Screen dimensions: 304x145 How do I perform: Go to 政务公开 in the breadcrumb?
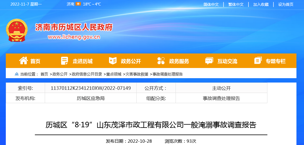pos(60,74)
